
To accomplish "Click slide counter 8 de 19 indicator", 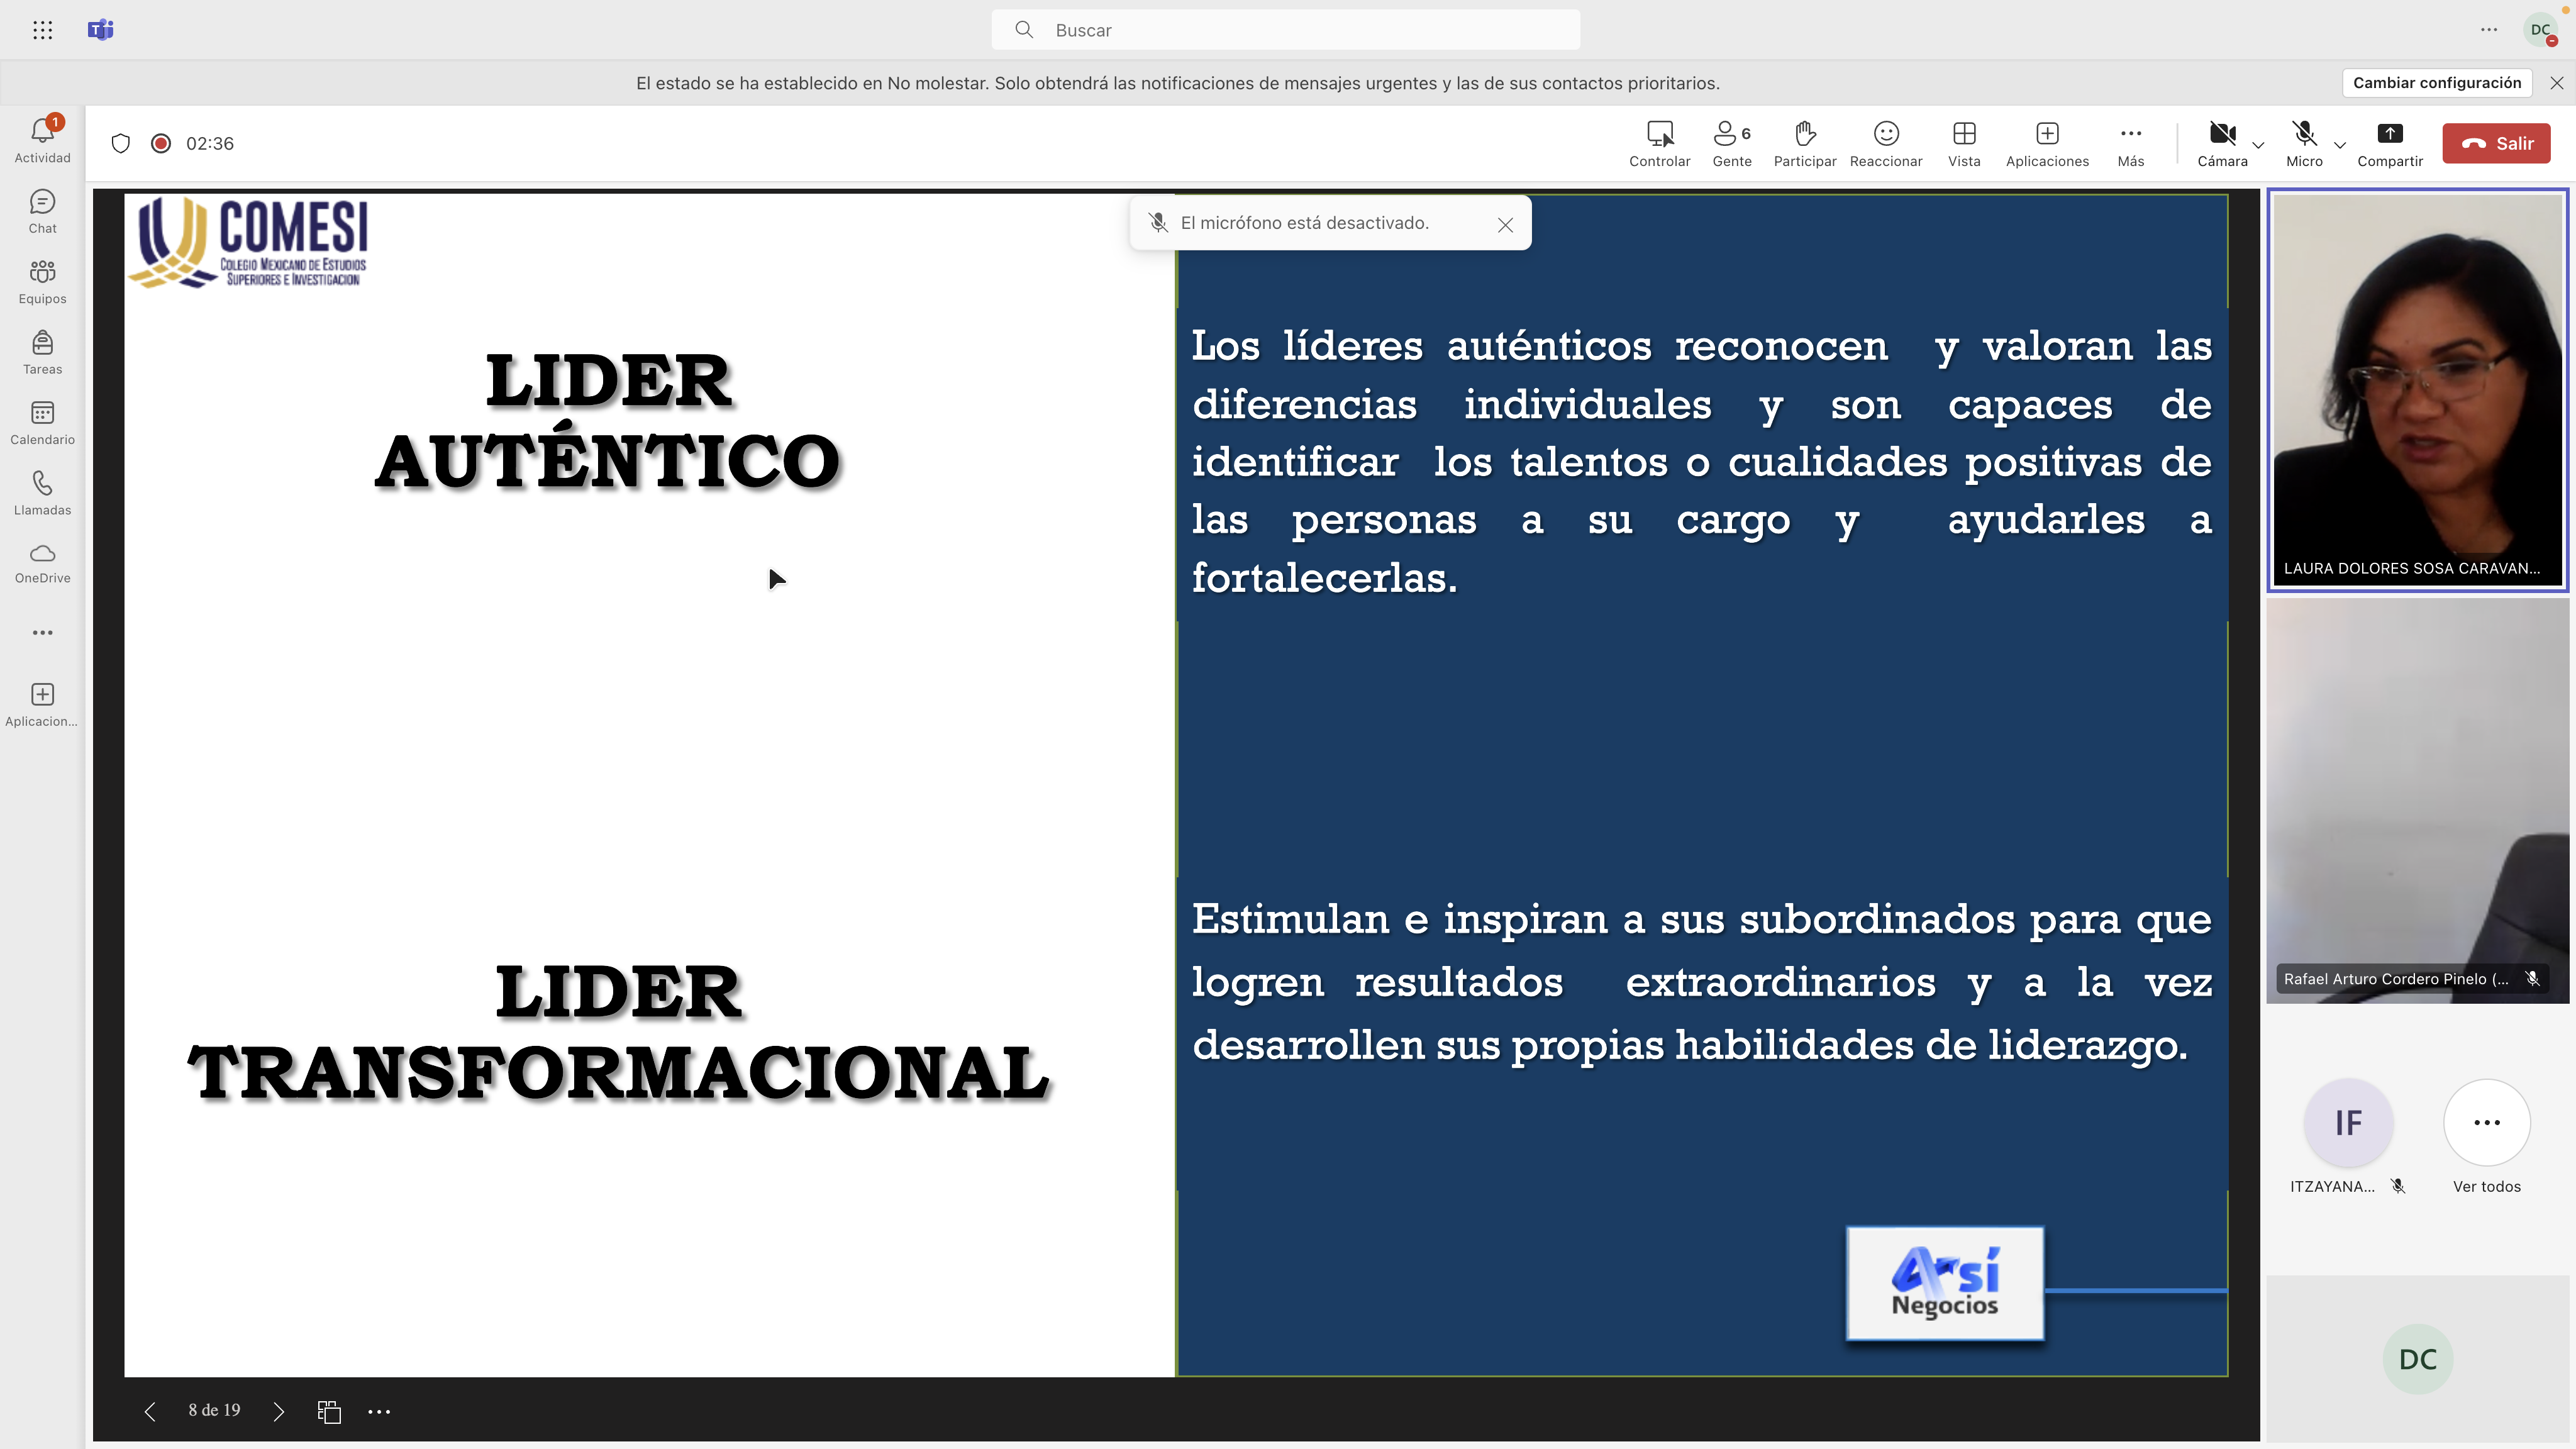I will click(214, 1410).
